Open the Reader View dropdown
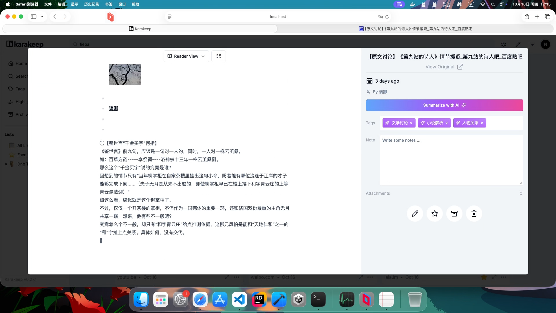Viewport: 556px width, 313px height. pos(186,56)
